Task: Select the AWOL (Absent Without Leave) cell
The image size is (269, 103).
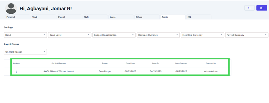Action: click(x=58, y=71)
